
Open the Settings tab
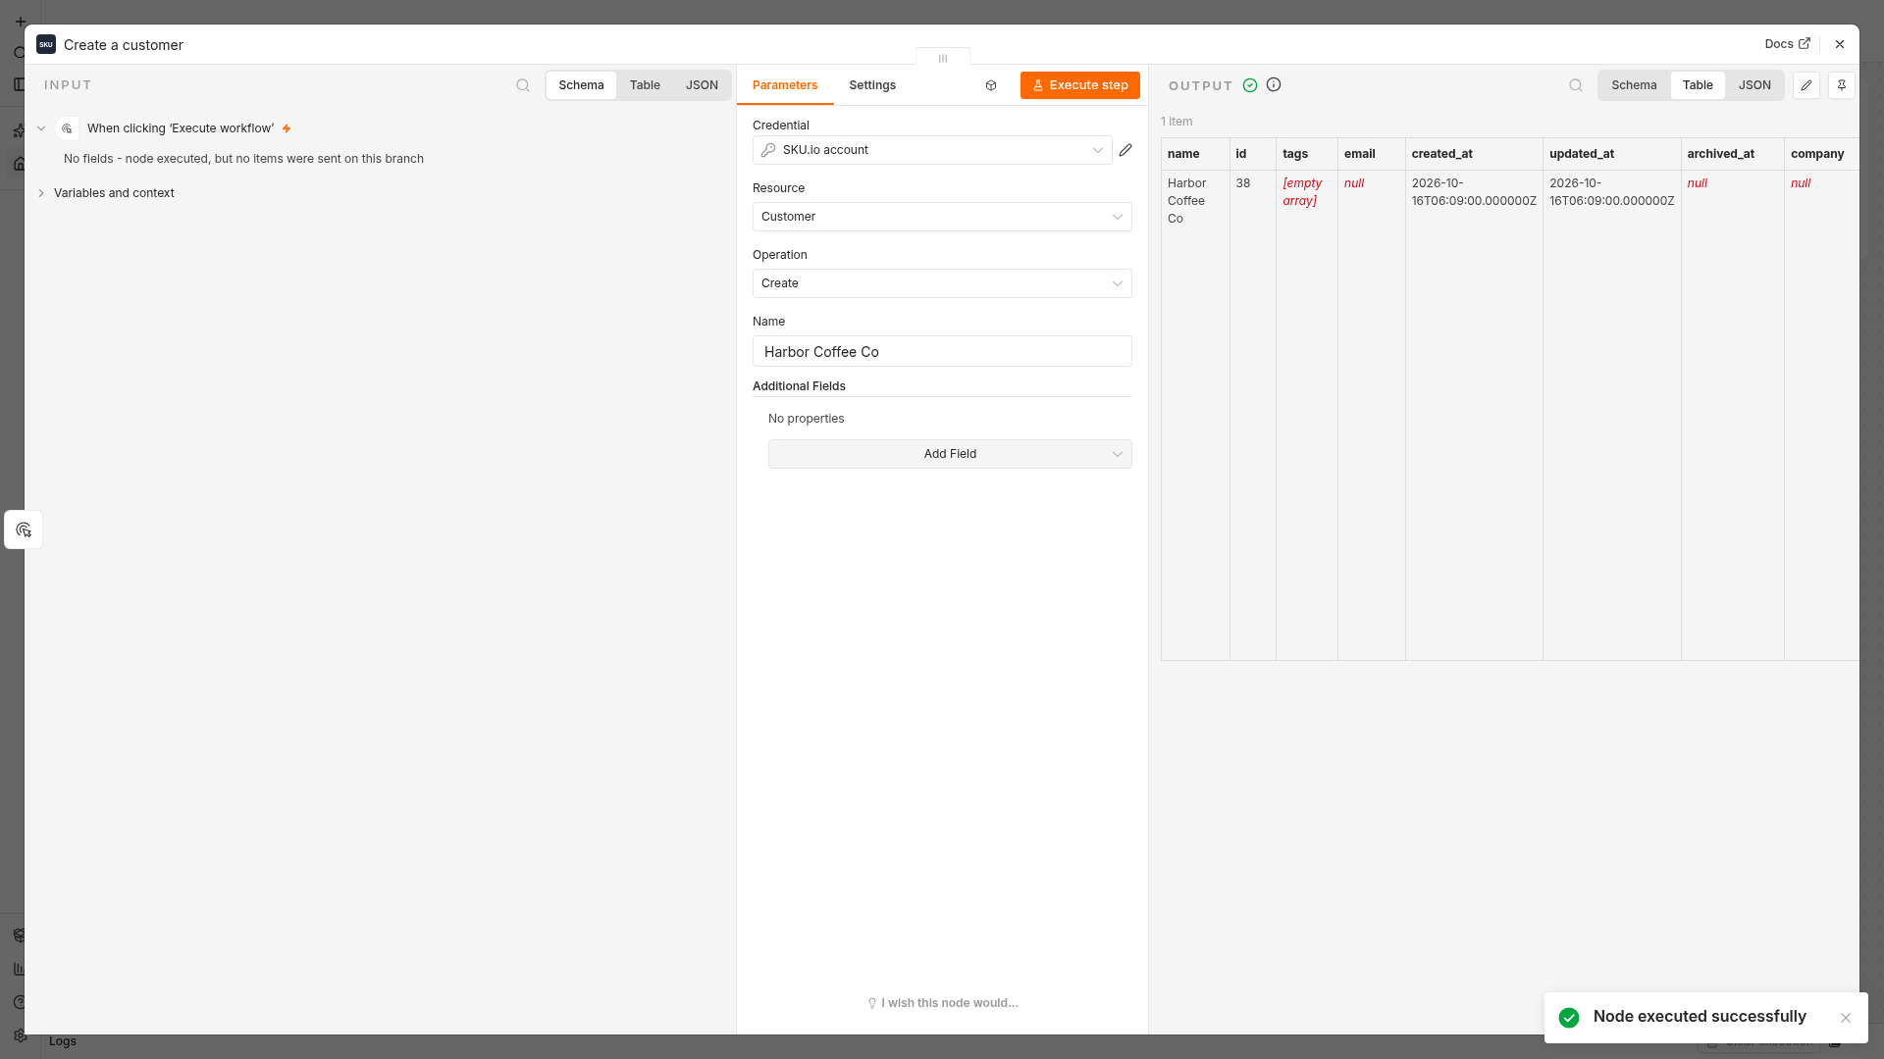(872, 85)
